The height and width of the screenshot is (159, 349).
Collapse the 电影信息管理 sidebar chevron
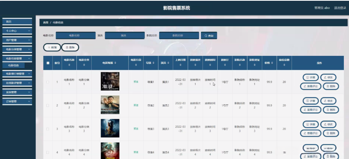29,59
